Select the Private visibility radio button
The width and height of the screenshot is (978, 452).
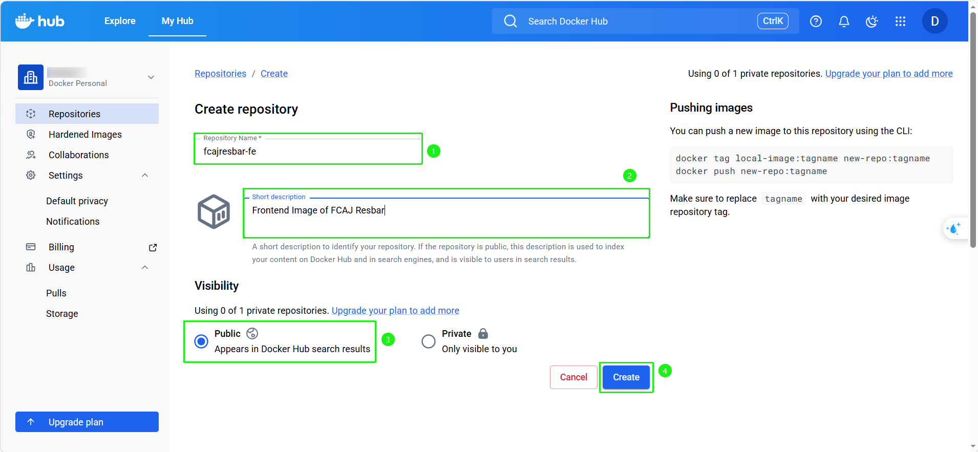[429, 341]
